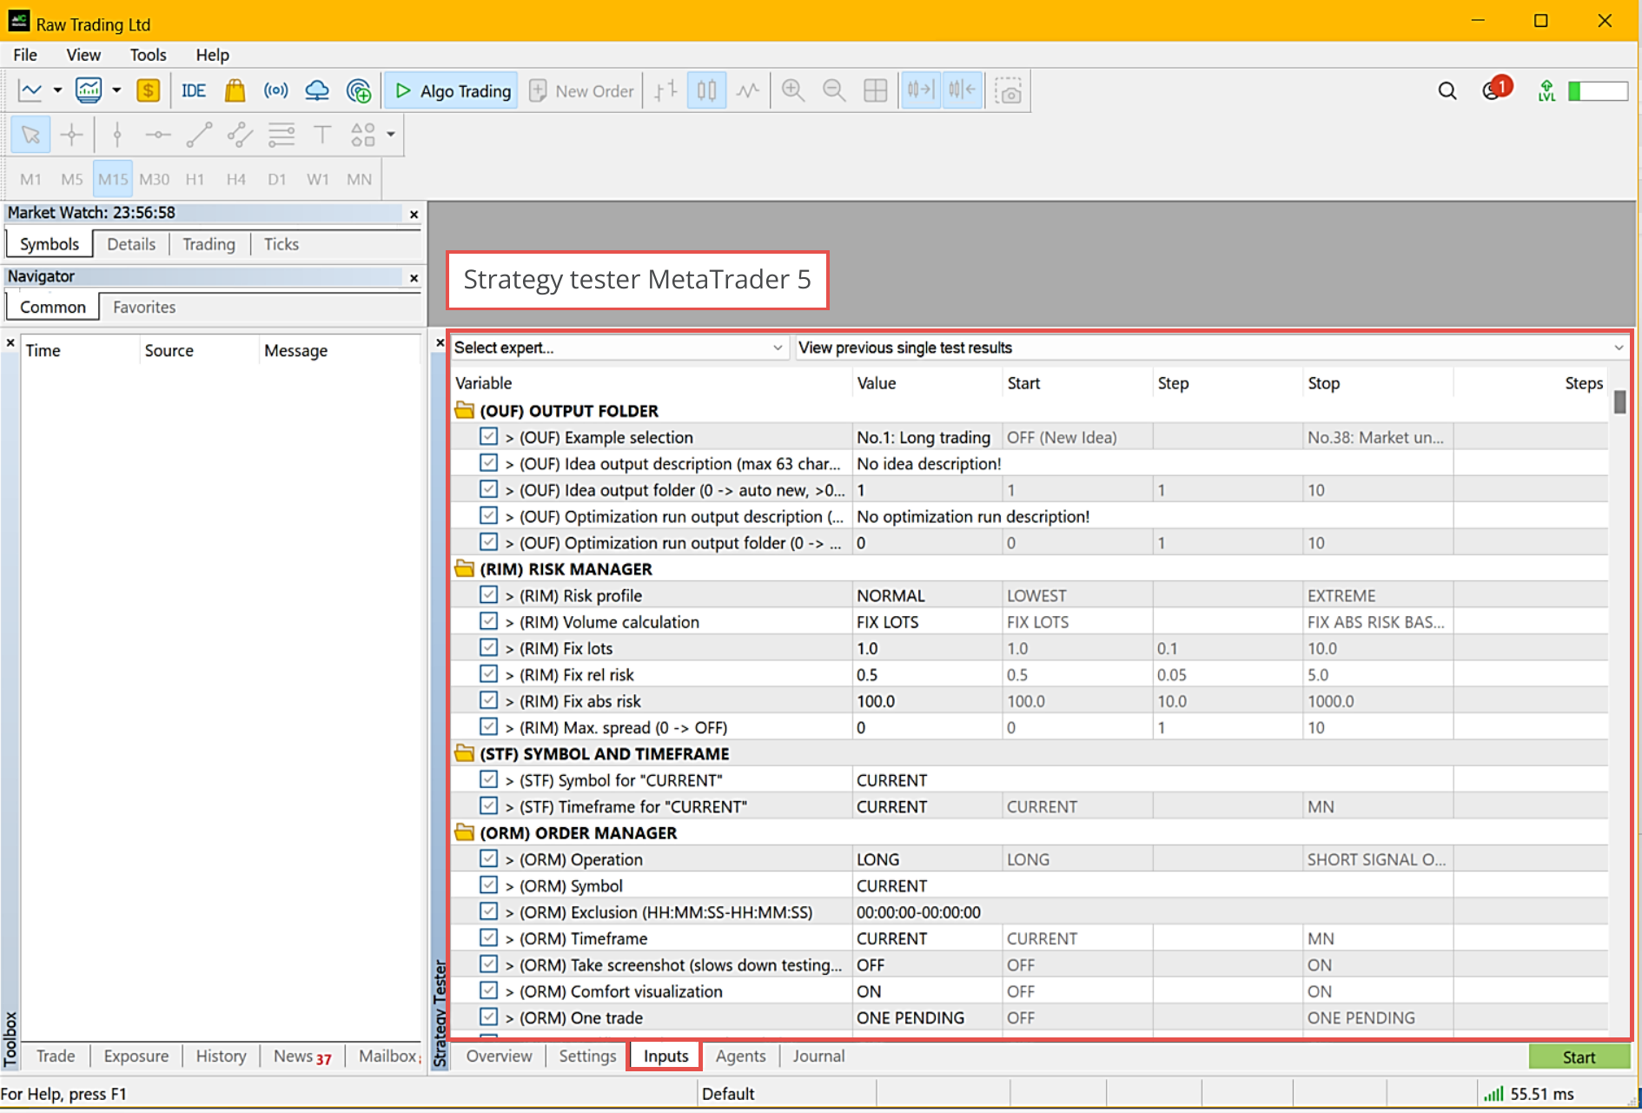This screenshot has width=1642, height=1113.
Task: Expand the shapes objects dropdown arrow
Action: (x=391, y=135)
